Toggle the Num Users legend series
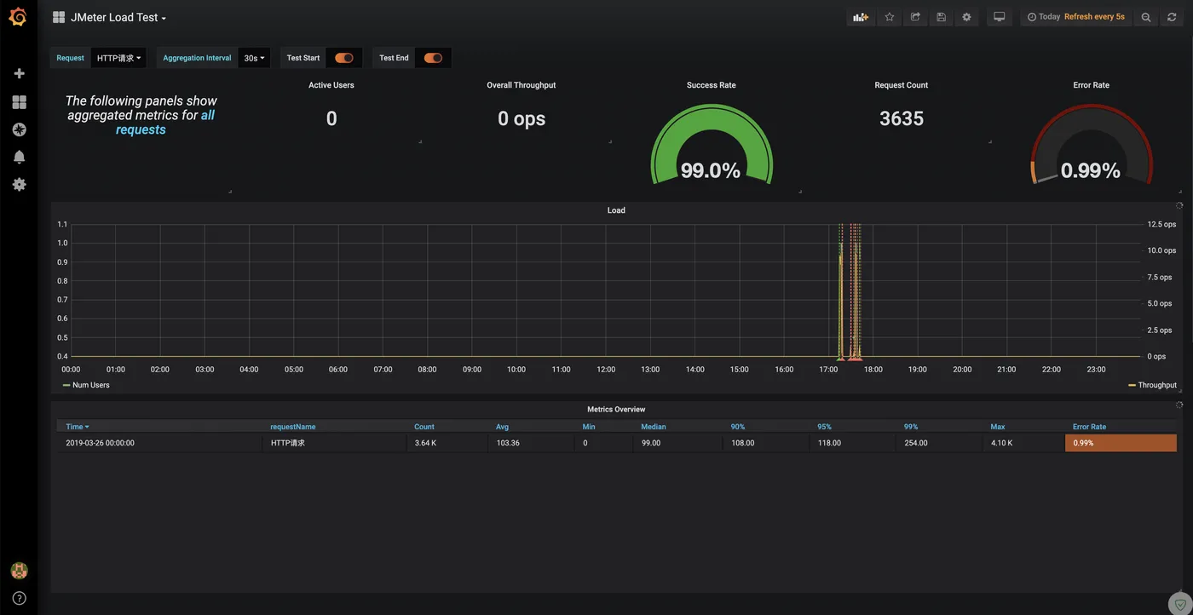The height and width of the screenshot is (615, 1193). point(90,385)
